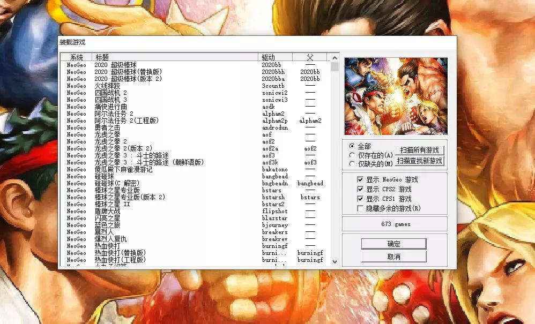The width and height of the screenshot is (535, 324).
Task: Select the game row 傻瓜殿下麻雀漫游记
Action: (x=196, y=169)
